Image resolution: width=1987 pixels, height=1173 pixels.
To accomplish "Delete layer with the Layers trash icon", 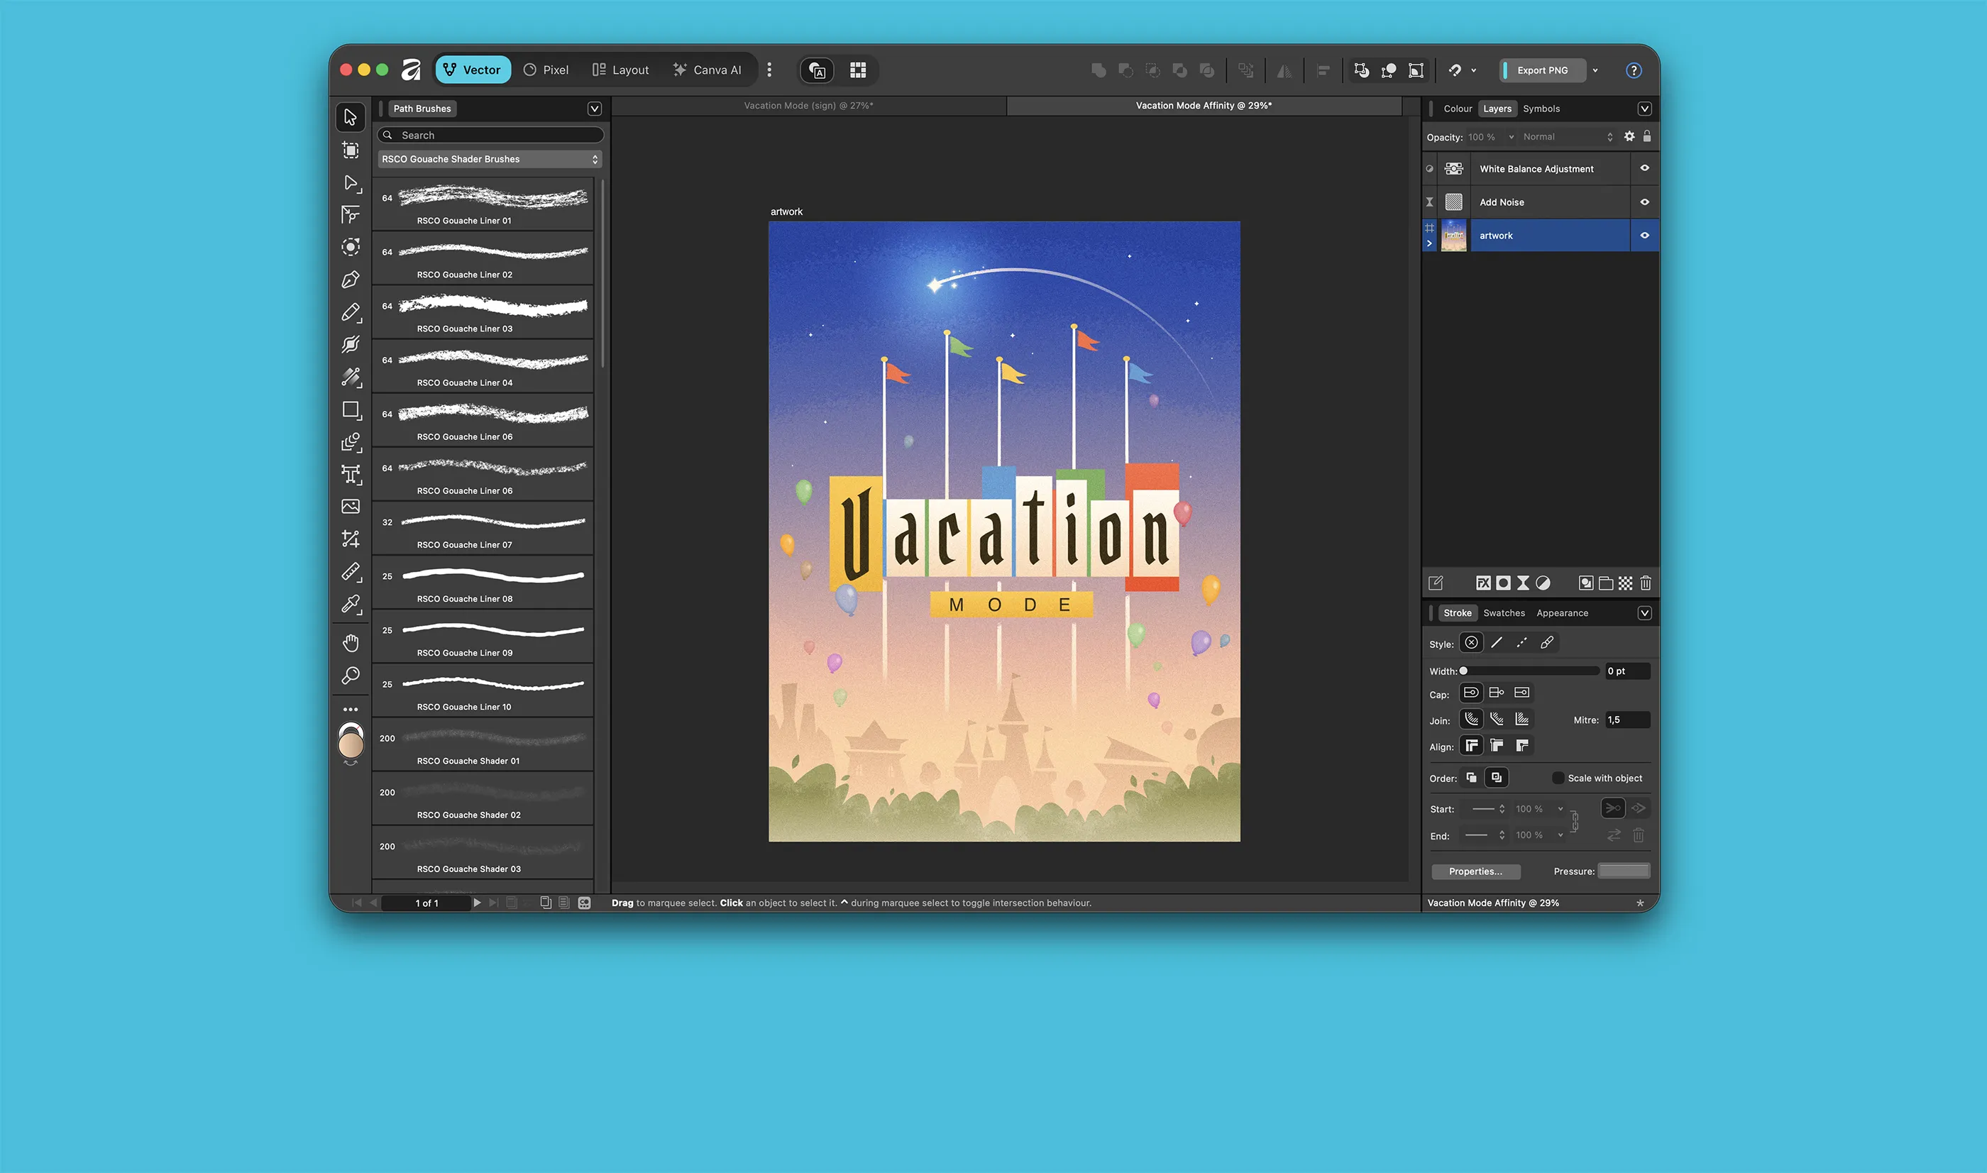I will [1646, 583].
